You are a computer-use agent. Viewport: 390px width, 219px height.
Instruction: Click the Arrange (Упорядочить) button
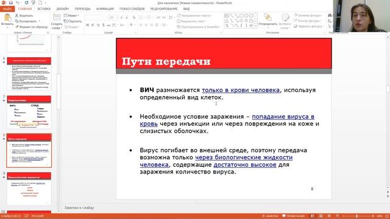pos(268,20)
